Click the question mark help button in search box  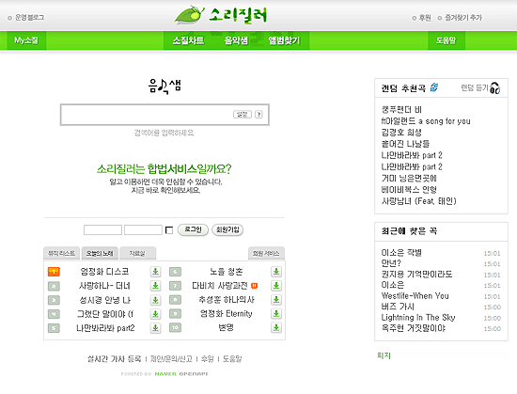click(258, 115)
